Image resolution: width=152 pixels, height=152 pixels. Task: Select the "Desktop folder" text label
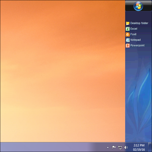click(x=139, y=23)
